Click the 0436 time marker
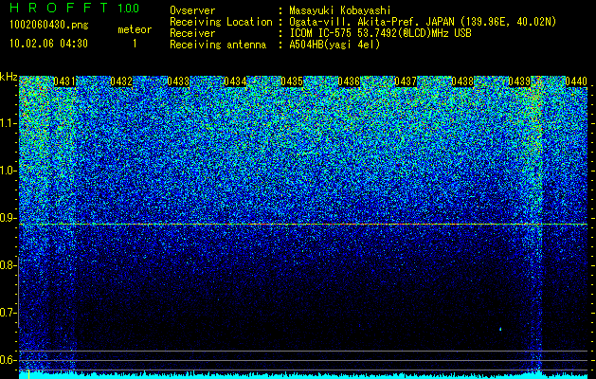The height and width of the screenshot is (379, 596). click(x=349, y=81)
